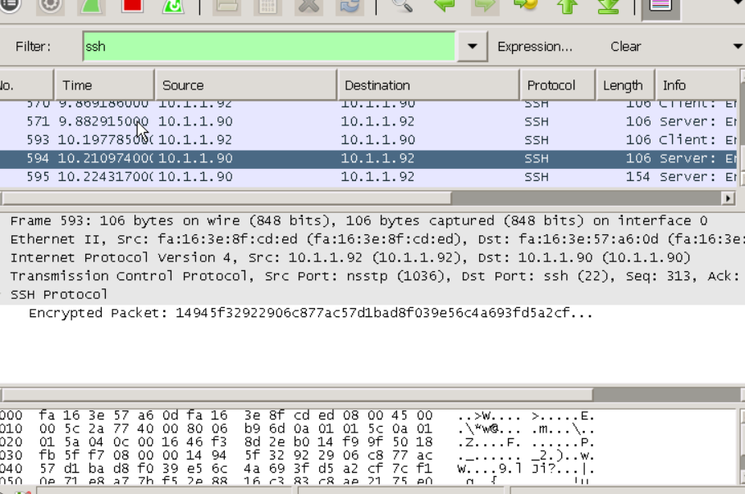
Task: Click hex dump row at offset 020
Action: tap(298, 442)
